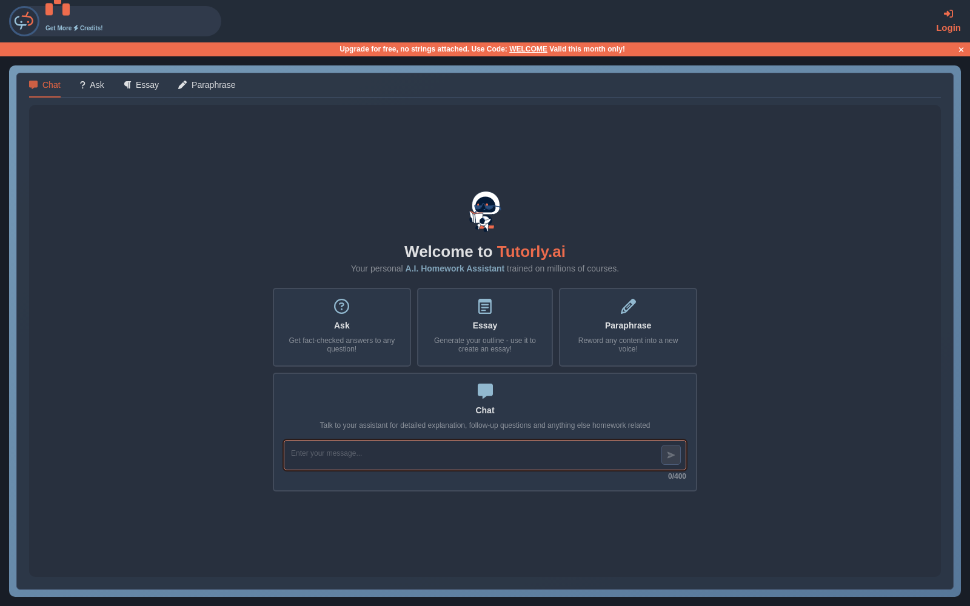The height and width of the screenshot is (606, 970).
Task: Dismiss the orange upgrade banner
Action: pos(961,50)
